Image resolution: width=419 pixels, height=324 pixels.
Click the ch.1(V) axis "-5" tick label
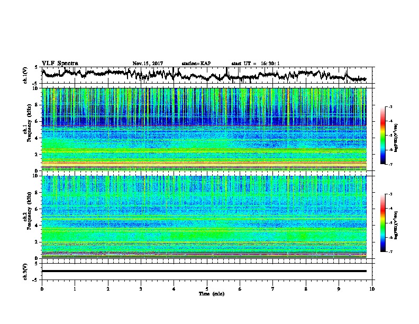click(x=35, y=84)
